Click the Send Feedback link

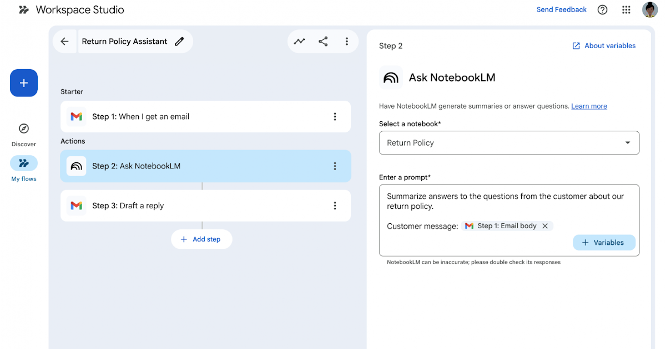[x=562, y=9]
